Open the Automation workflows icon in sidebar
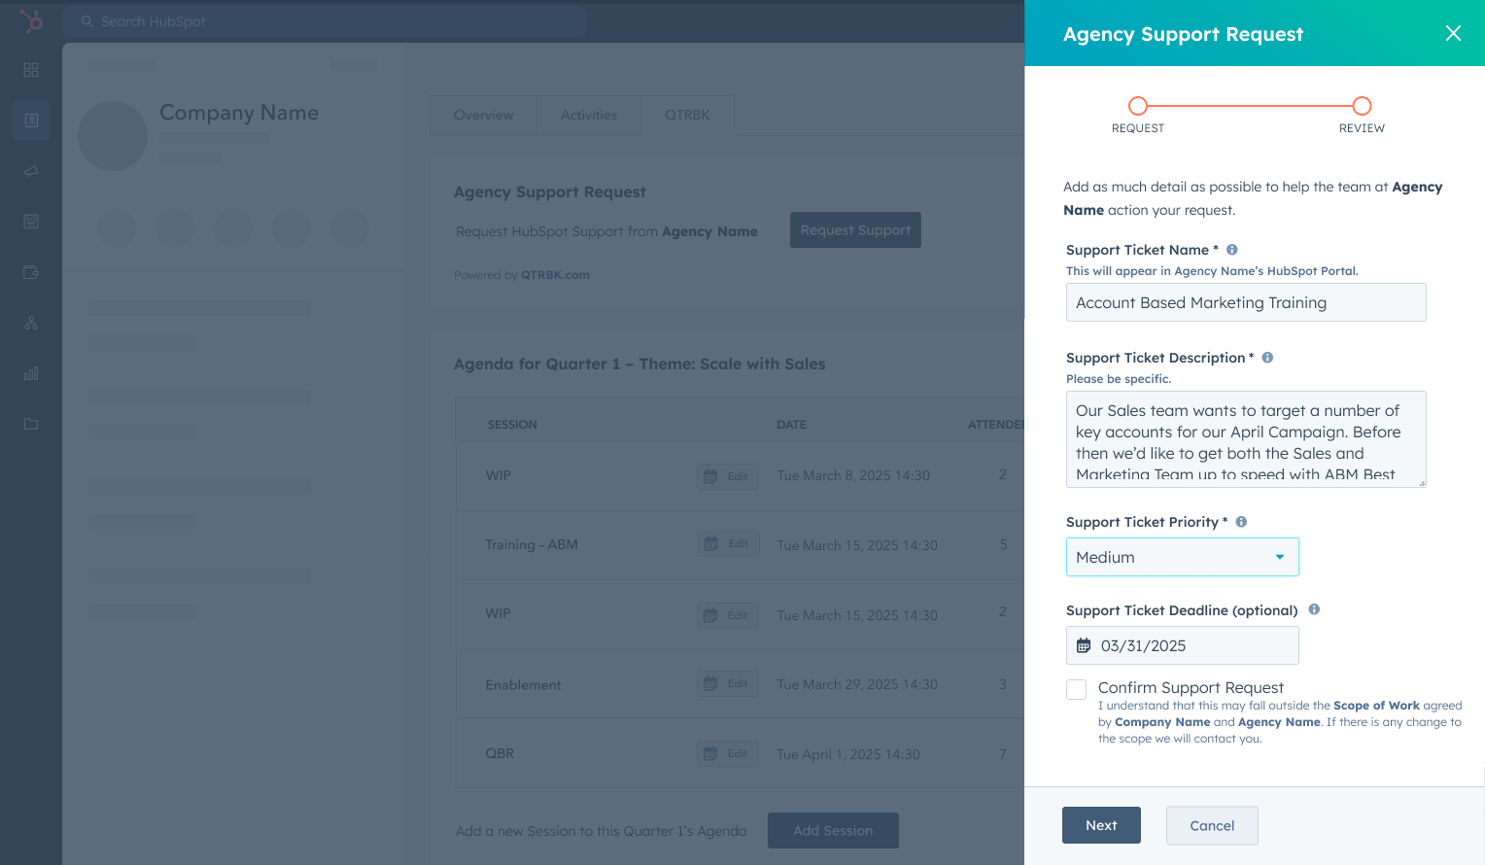The height and width of the screenshot is (865, 1485). (31, 323)
